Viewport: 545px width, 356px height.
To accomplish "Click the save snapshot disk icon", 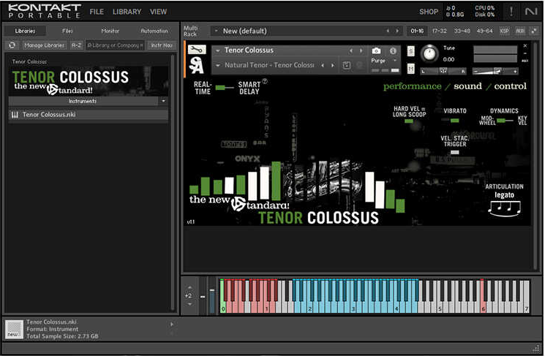I will (x=347, y=65).
